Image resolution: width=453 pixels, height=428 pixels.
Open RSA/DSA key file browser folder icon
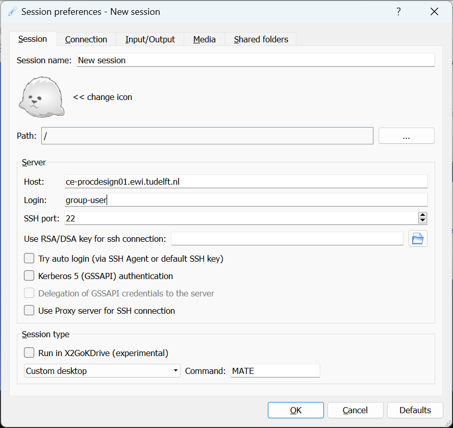[418, 239]
